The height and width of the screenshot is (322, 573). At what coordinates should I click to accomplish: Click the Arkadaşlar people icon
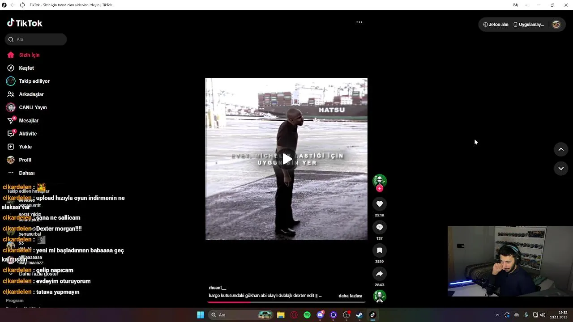pyautogui.click(x=11, y=94)
